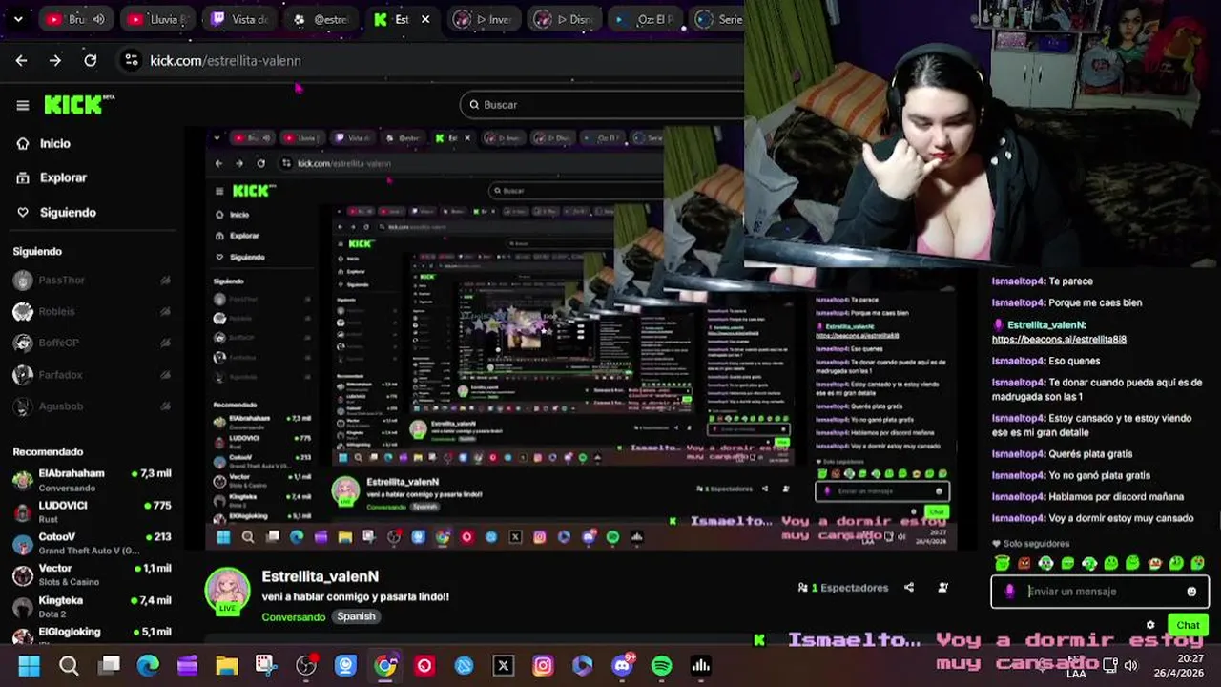
Task: Open the Conversando category link
Action: [x=294, y=616]
